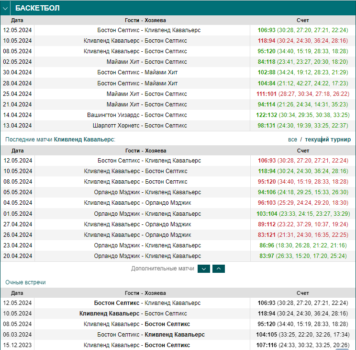Click score 104:105 in Очные встречи
The width and height of the screenshot is (356, 350).
click(267, 335)
